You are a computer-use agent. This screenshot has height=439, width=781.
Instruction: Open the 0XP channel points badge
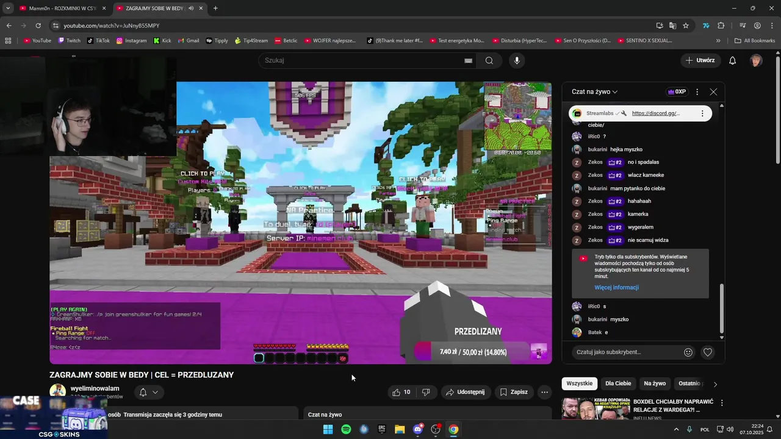coord(677,91)
